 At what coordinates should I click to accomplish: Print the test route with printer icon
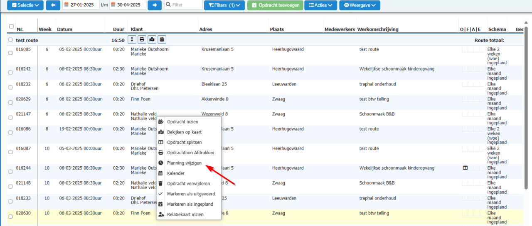(142, 39)
